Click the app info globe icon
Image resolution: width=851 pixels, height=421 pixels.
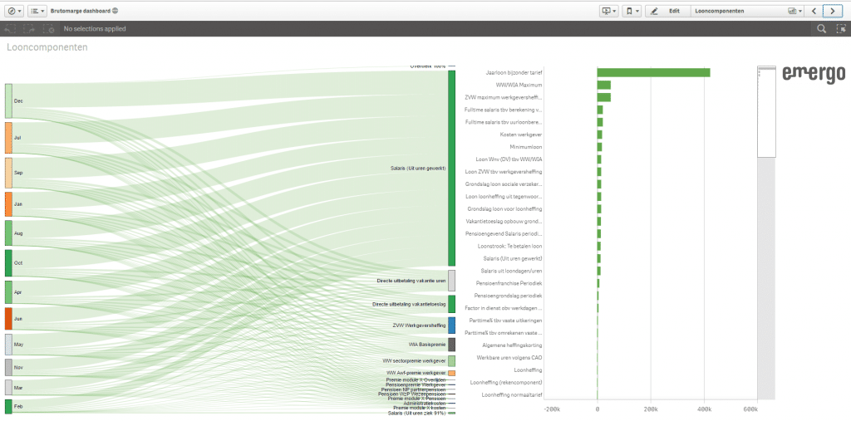[115, 11]
